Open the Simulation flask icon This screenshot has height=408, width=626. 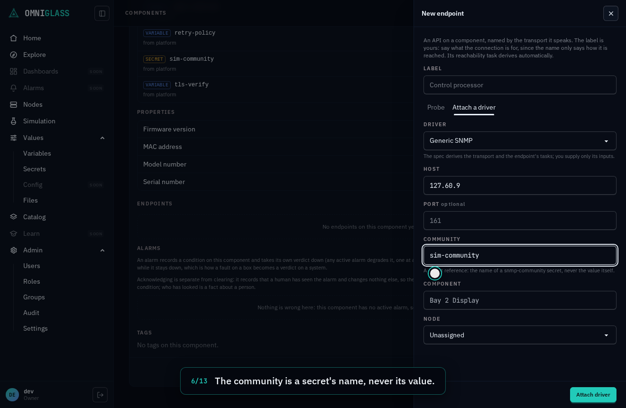14,121
